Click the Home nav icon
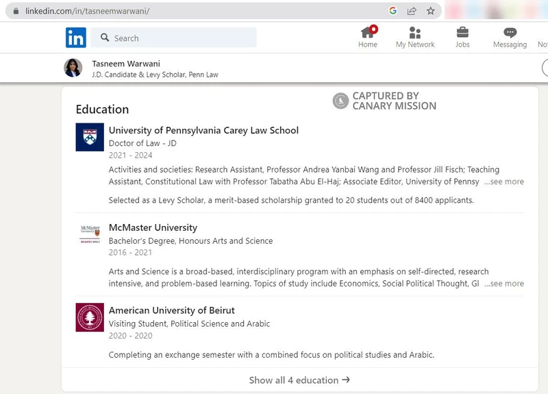The height and width of the screenshot is (394, 548). tap(368, 32)
